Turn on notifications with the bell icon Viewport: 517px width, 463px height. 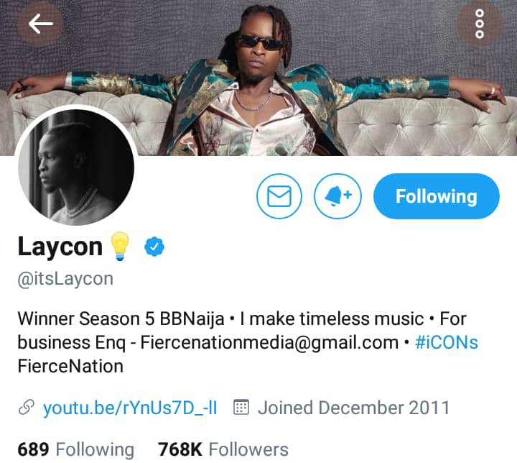tap(337, 196)
